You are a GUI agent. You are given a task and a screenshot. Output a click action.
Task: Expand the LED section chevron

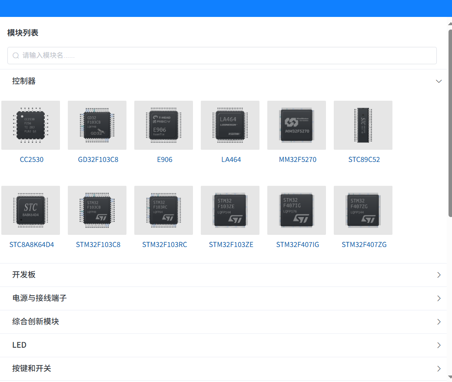tap(439, 346)
